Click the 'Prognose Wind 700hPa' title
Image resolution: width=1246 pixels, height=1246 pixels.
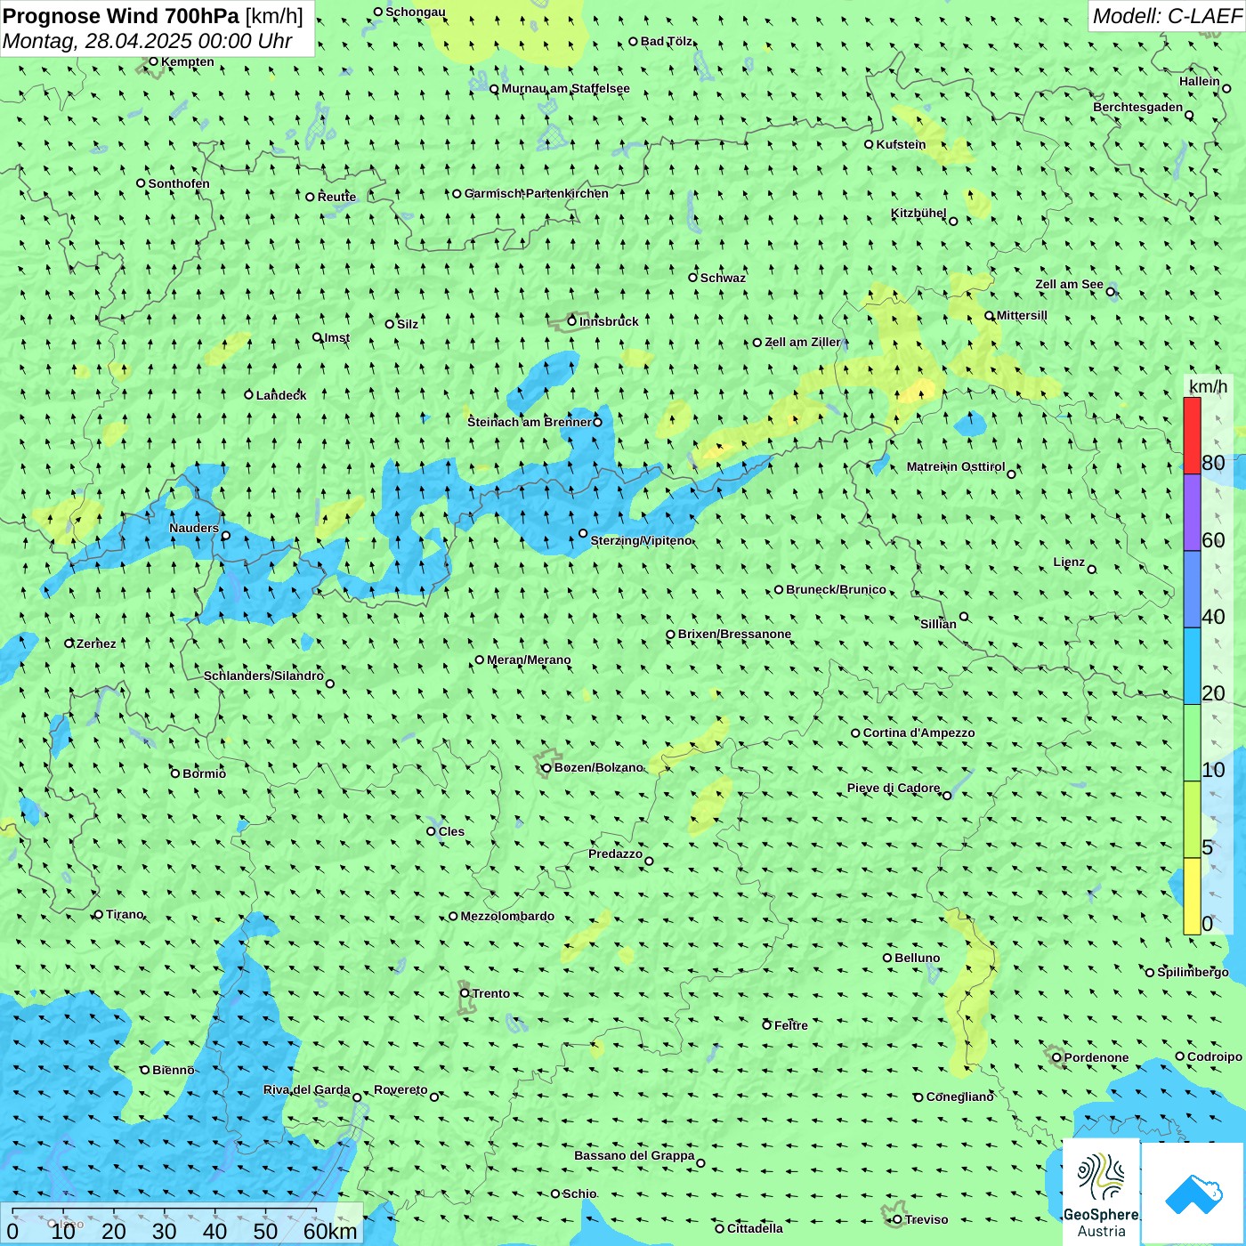pos(121,16)
